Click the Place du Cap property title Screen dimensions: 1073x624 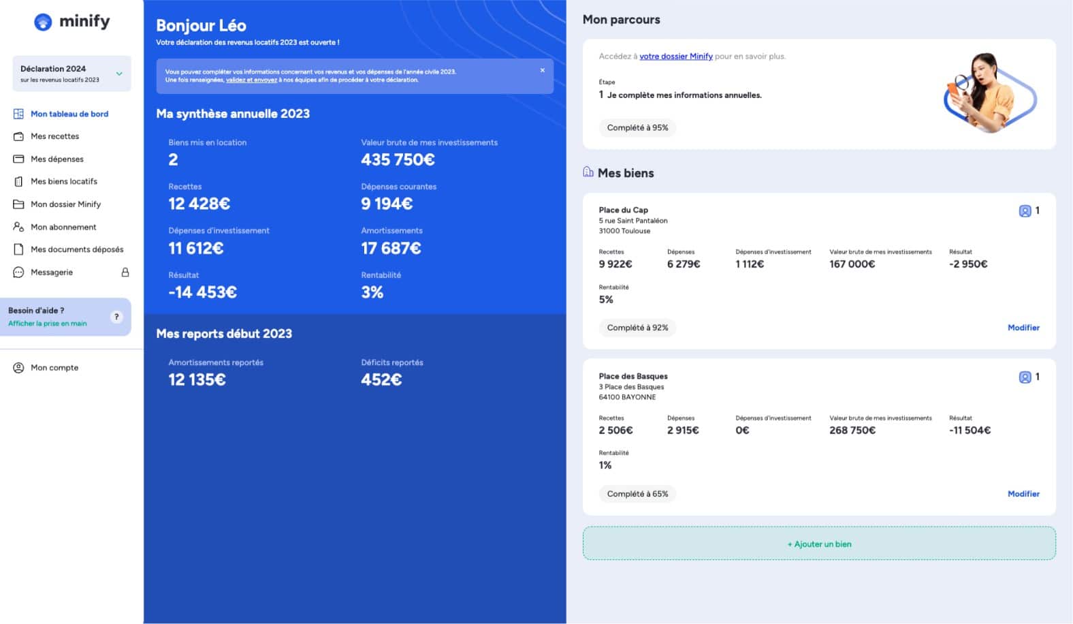624,210
